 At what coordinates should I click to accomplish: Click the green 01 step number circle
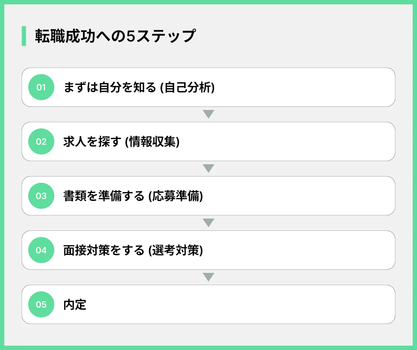[x=41, y=87]
